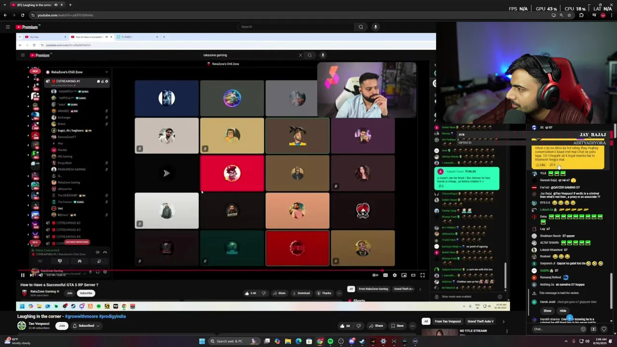Open the chat emoji picker
Image resolution: width=617 pixels, height=347 pixels.
point(583,329)
